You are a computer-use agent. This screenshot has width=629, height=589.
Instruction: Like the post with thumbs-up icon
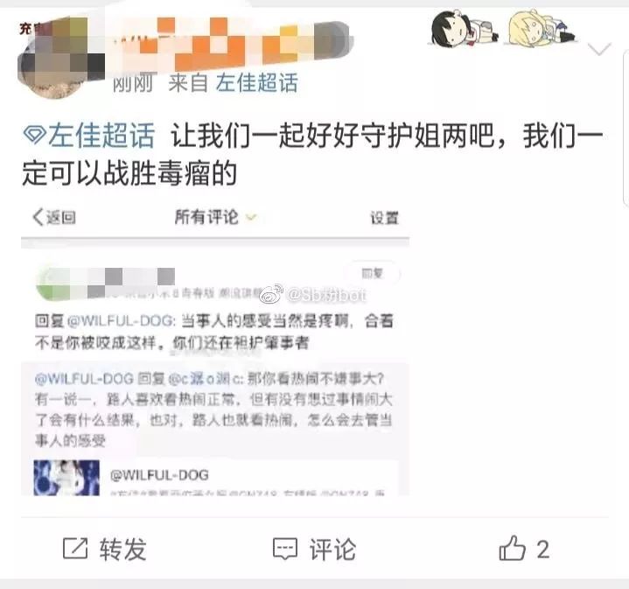513,548
